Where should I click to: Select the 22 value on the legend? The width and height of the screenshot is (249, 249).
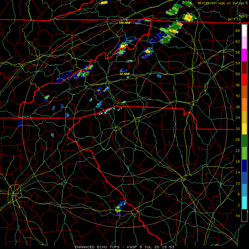click(238, 151)
